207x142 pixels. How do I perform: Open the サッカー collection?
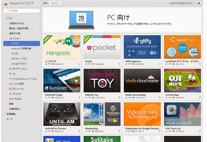tap(15, 54)
